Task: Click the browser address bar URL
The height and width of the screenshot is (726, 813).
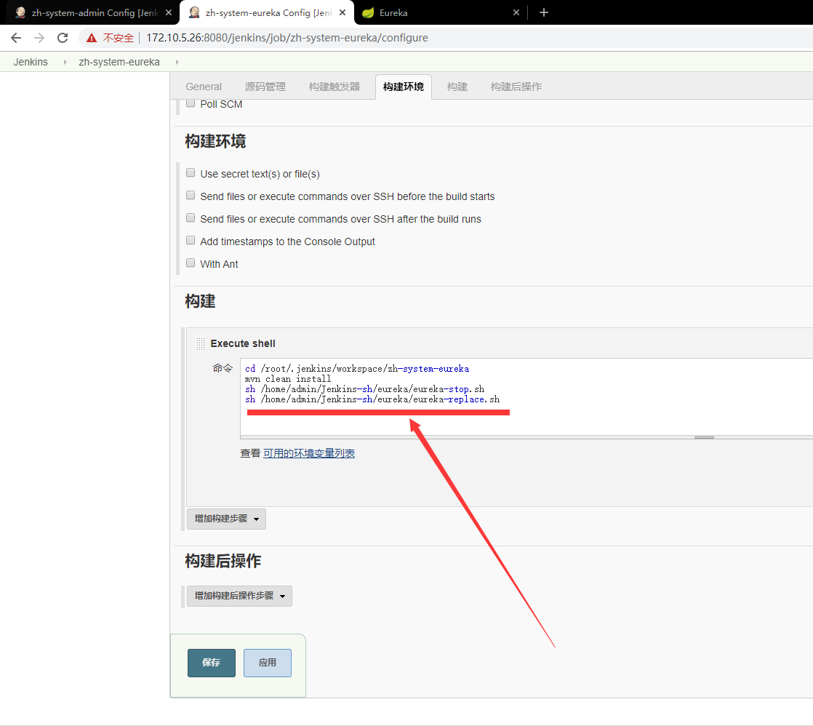Action: coord(287,38)
